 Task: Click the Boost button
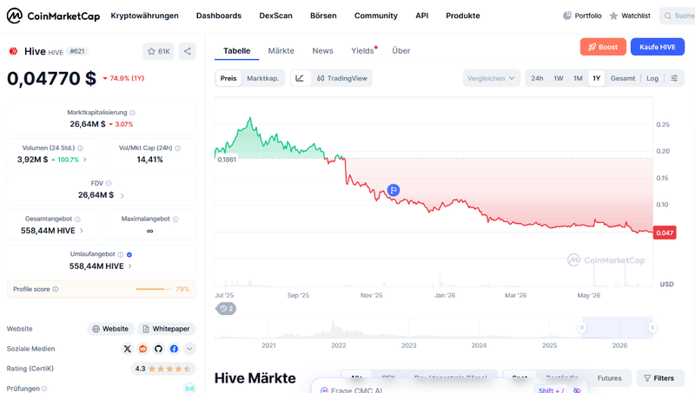click(603, 47)
